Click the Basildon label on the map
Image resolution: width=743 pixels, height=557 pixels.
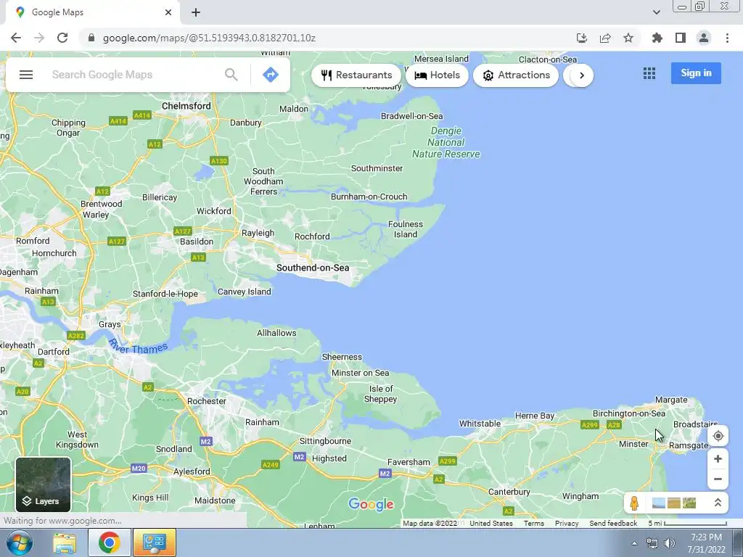(197, 242)
